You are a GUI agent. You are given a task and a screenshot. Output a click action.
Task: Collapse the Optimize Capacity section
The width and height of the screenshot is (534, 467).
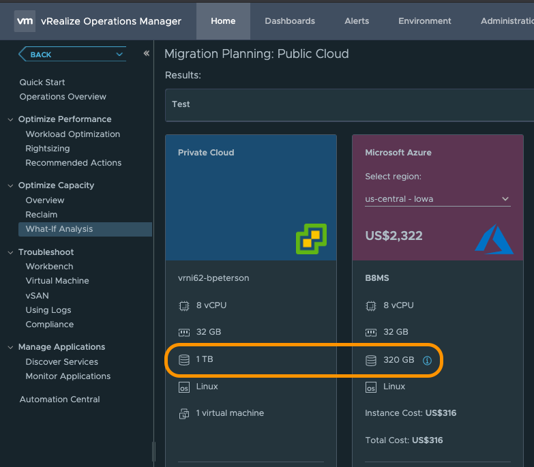[x=10, y=185]
